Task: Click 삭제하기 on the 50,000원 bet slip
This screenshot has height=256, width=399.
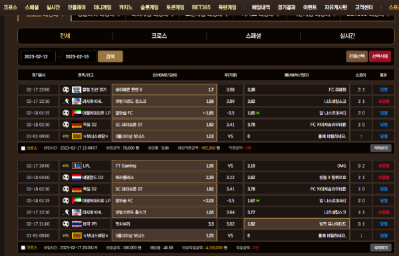Action: [380, 148]
